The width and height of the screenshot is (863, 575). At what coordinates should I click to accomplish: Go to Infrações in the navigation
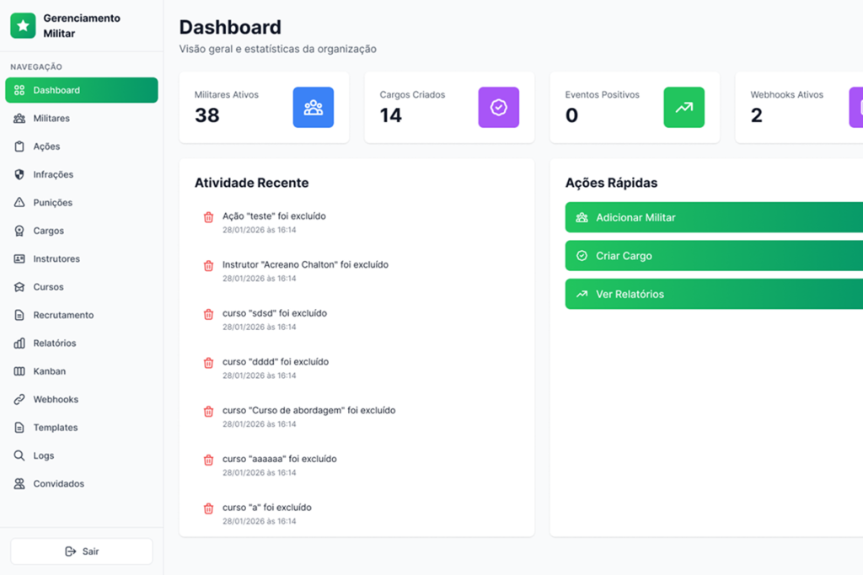pos(52,174)
